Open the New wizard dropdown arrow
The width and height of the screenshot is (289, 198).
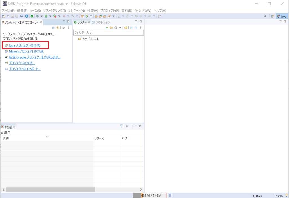(8, 16)
